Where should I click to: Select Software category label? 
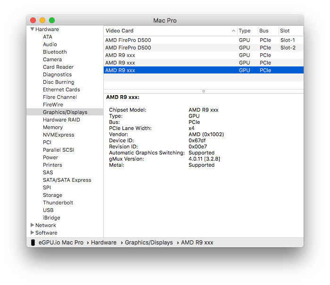[x=46, y=233]
